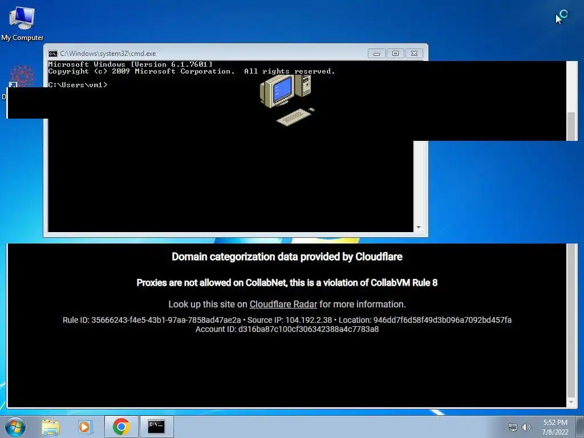Click the cmd.exe window title text
Screen dimensions: 584x438
point(108,54)
